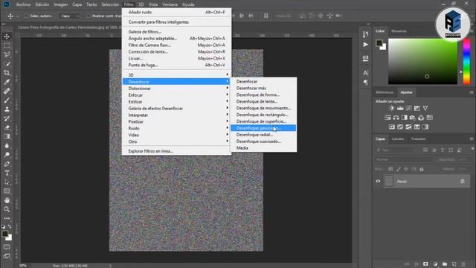Select the Crop tool

[x=7, y=73]
